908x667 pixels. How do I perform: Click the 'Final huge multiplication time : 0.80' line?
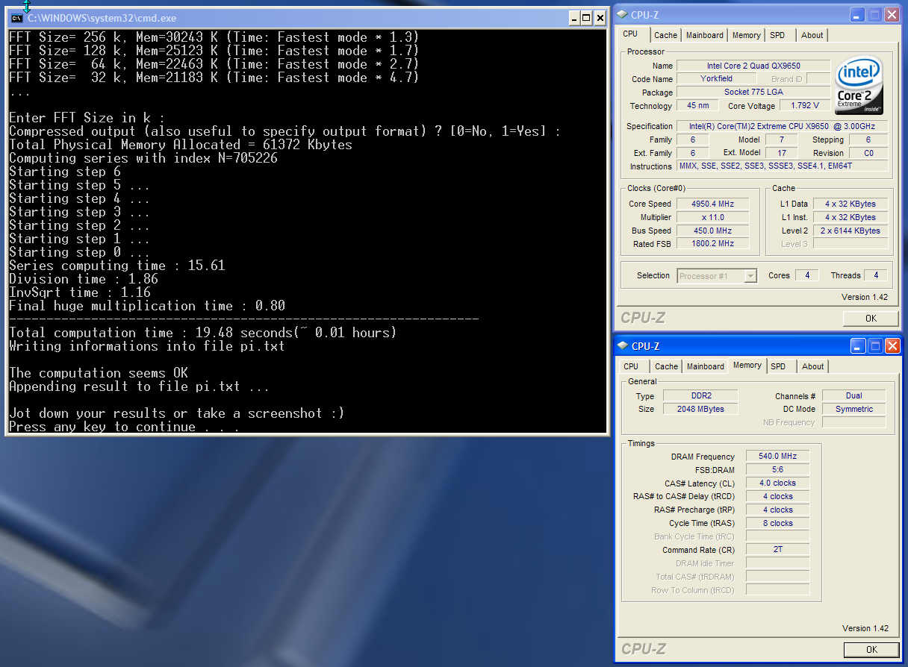point(147,306)
